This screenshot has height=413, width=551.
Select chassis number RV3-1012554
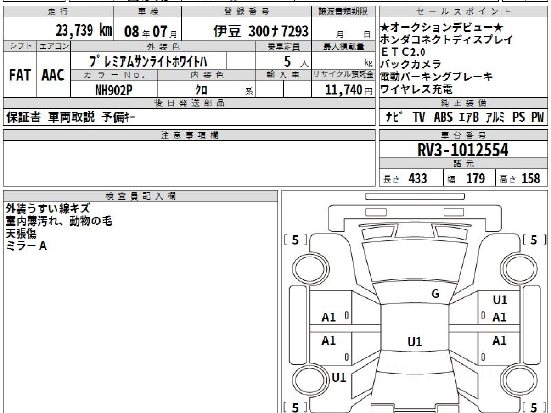pos(463,150)
